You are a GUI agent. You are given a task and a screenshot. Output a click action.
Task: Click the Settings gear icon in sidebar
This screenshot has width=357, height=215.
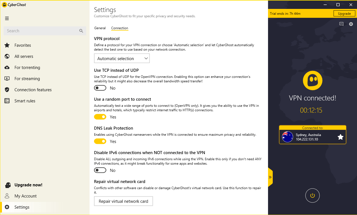pos(7,207)
